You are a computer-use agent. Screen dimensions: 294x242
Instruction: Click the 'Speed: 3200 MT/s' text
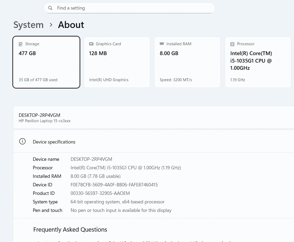pos(176,80)
